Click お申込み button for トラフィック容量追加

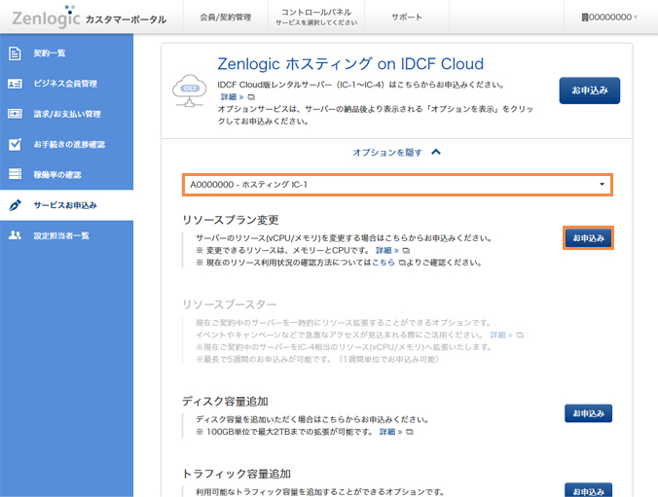588,490
